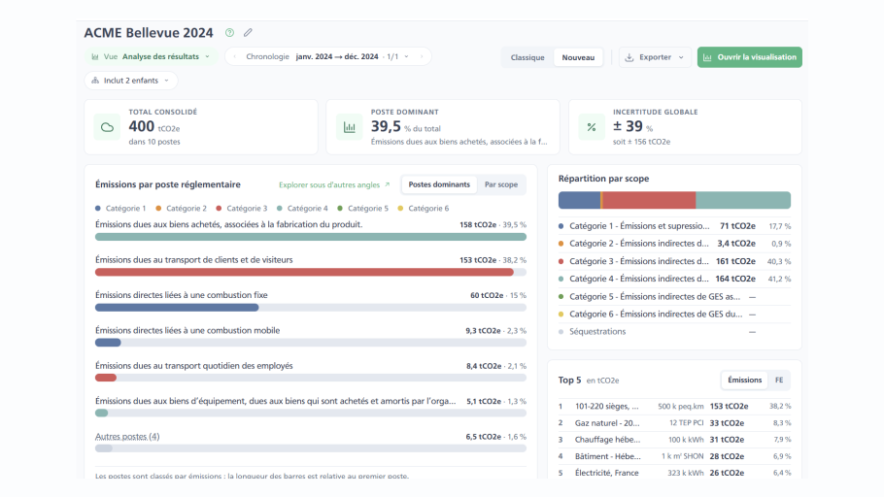Go to previous chronology period arrow
This screenshot has height=497, width=884.
tap(234, 57)
